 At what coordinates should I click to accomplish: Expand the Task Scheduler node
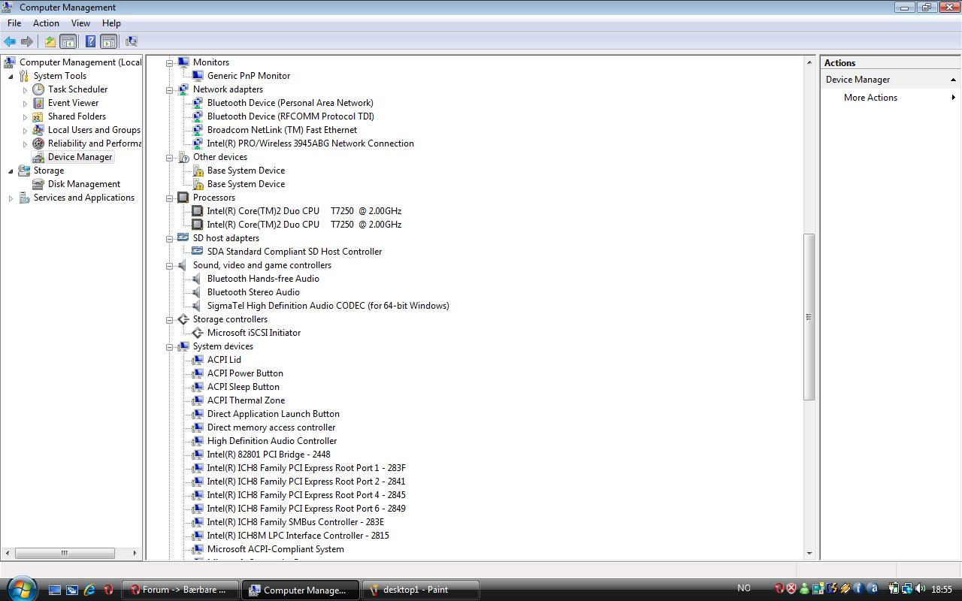(x=25, y=89)
